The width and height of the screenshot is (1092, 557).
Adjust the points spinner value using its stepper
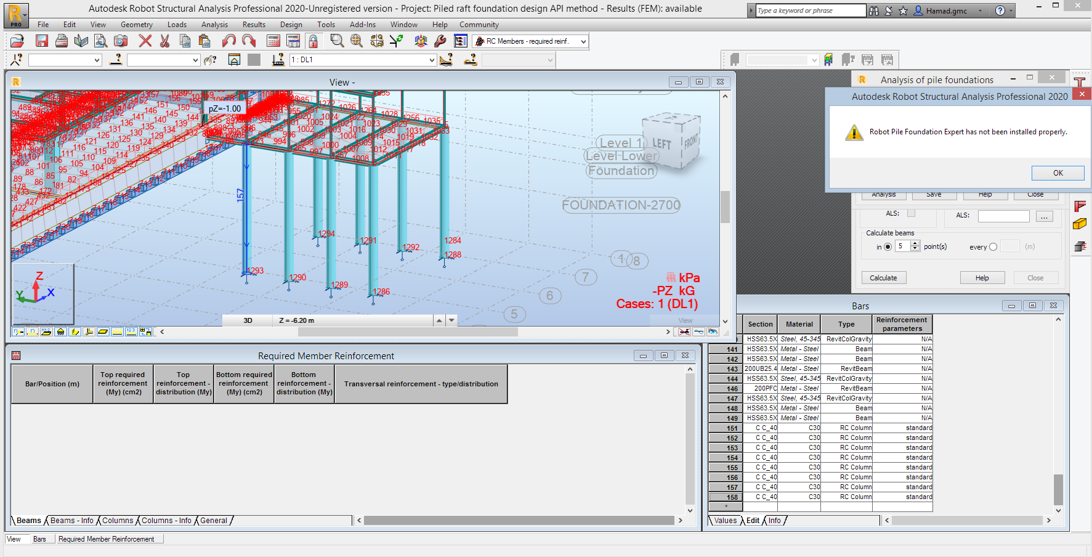click(915, 246)
